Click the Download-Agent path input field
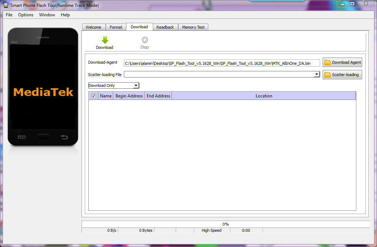The width and height of the screenshot is (377, 247). click(x=222, y=63)
